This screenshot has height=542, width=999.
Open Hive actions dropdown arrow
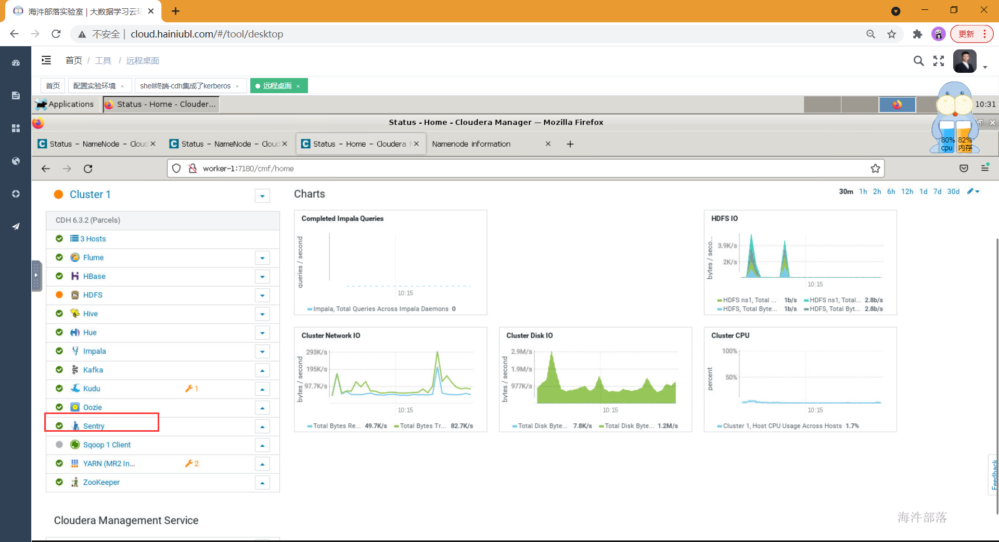coord(262,314)
